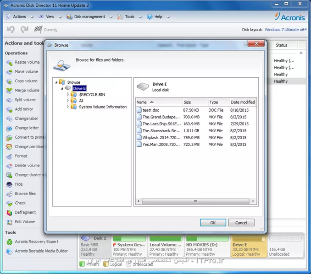Click the Commit checkered flag icon
Screen dimensions: 311x274
tap(38, 29)
